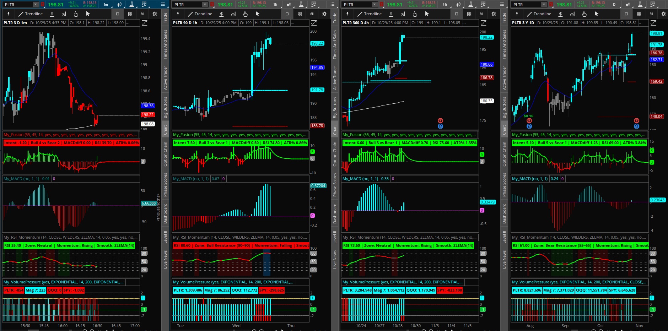
Task: Click the 198.22 price bubble on the 1h axis
Action: 318,43
